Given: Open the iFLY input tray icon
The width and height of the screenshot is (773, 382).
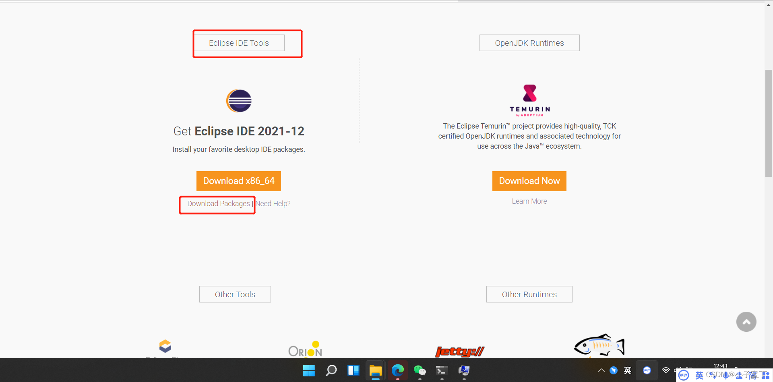Looking at the screenshot, I should click(x=647, y=370).
